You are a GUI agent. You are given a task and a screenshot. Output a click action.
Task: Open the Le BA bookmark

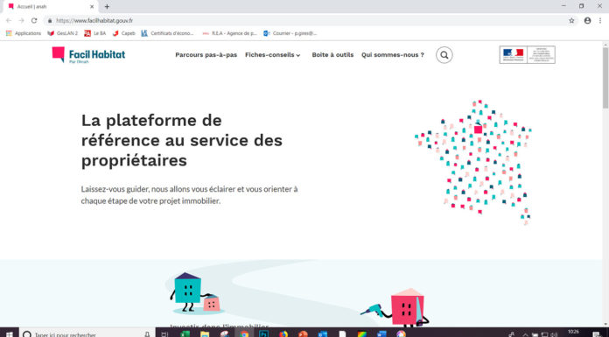[x=95, y=33]
